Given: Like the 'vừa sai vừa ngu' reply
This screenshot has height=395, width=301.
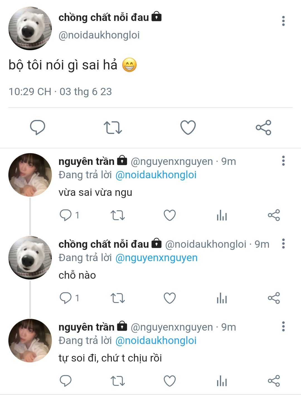Looking at the screenshot, I should (170, 215).
